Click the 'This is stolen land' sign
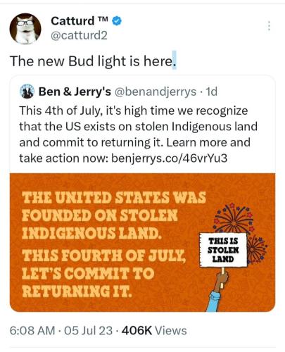Image resolution: width=285 pixels, height=352 pixels. (223, 250)
